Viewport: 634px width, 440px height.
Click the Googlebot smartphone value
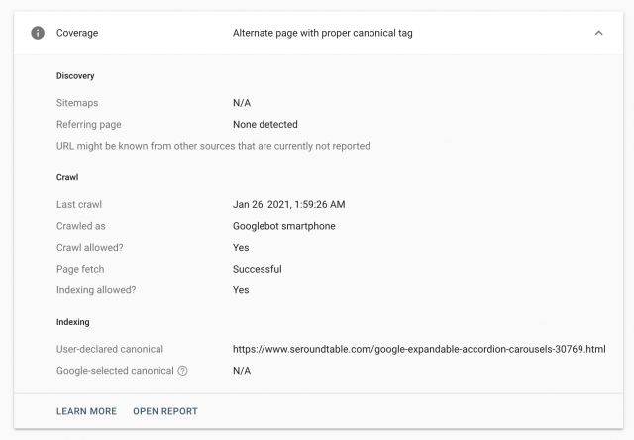click(x=283, y=226)
